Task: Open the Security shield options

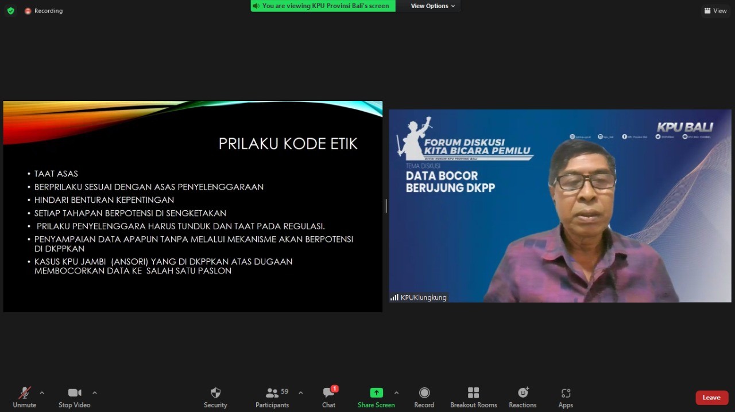Action: (215, 397)
